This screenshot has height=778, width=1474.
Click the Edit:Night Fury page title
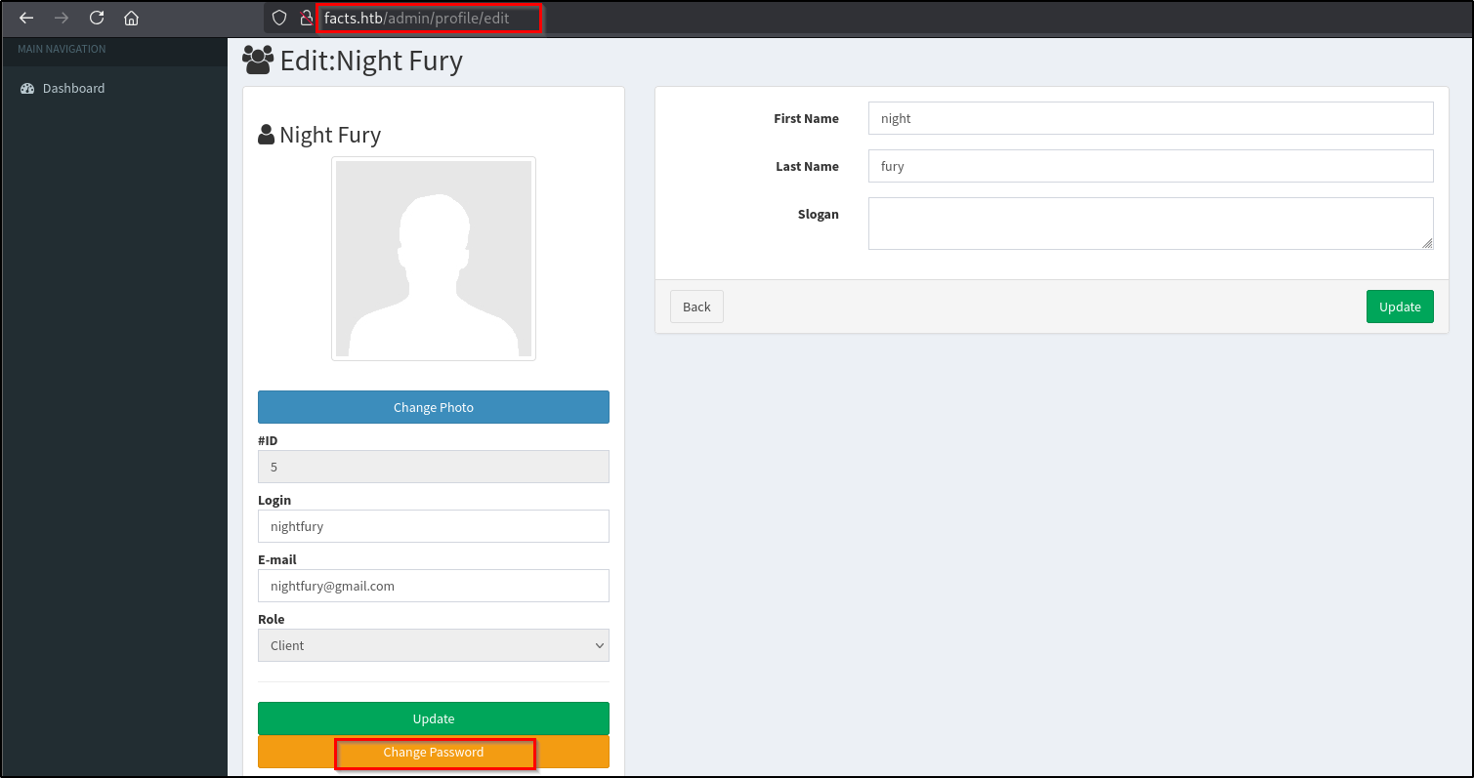pos(371,61)
